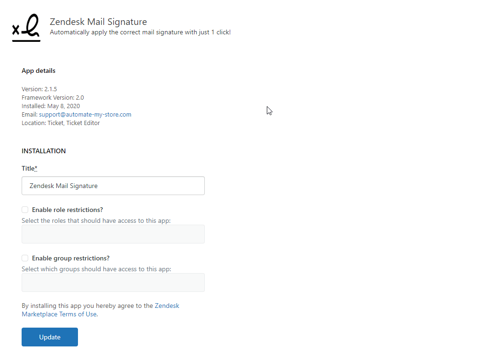Click the Zendesk Mail Signature page heading

point(98,22)
